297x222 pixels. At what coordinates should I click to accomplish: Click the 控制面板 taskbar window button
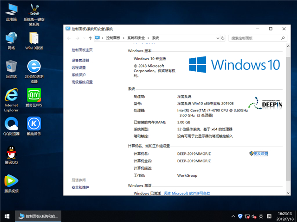38,216
